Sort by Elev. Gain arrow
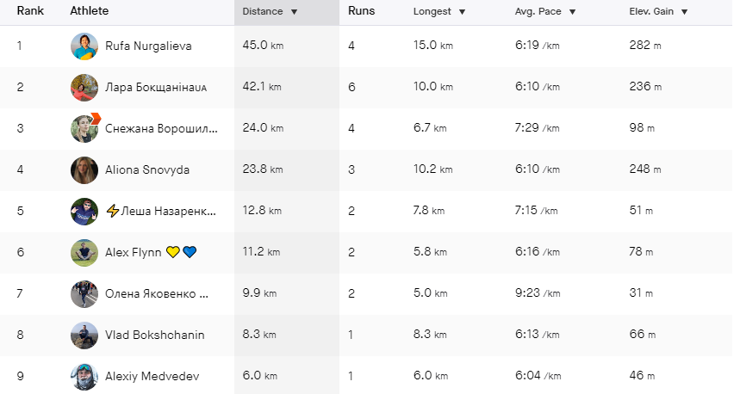 tap(684, 12)
